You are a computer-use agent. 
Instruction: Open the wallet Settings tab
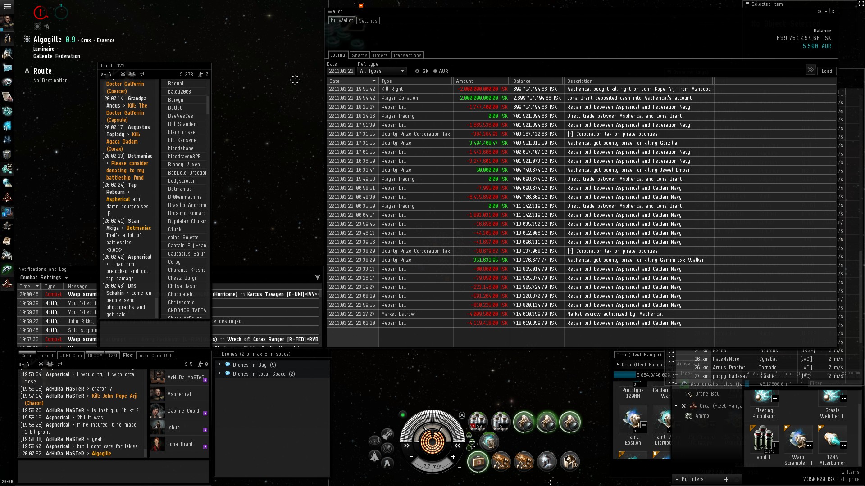[368, 21]
